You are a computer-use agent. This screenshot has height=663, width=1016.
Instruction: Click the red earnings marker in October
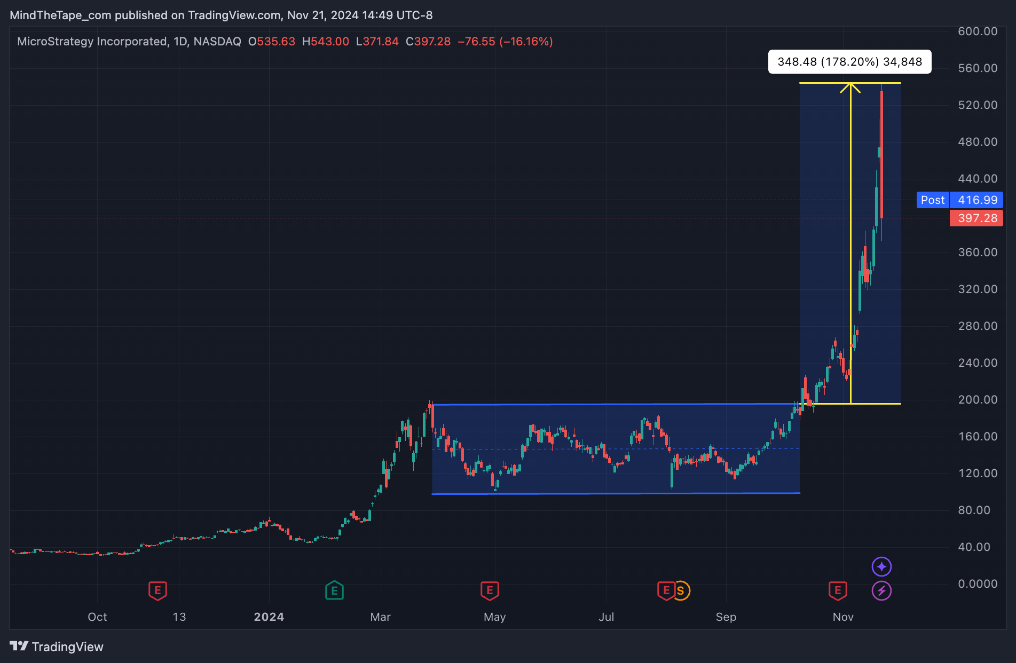coord(157,590)
